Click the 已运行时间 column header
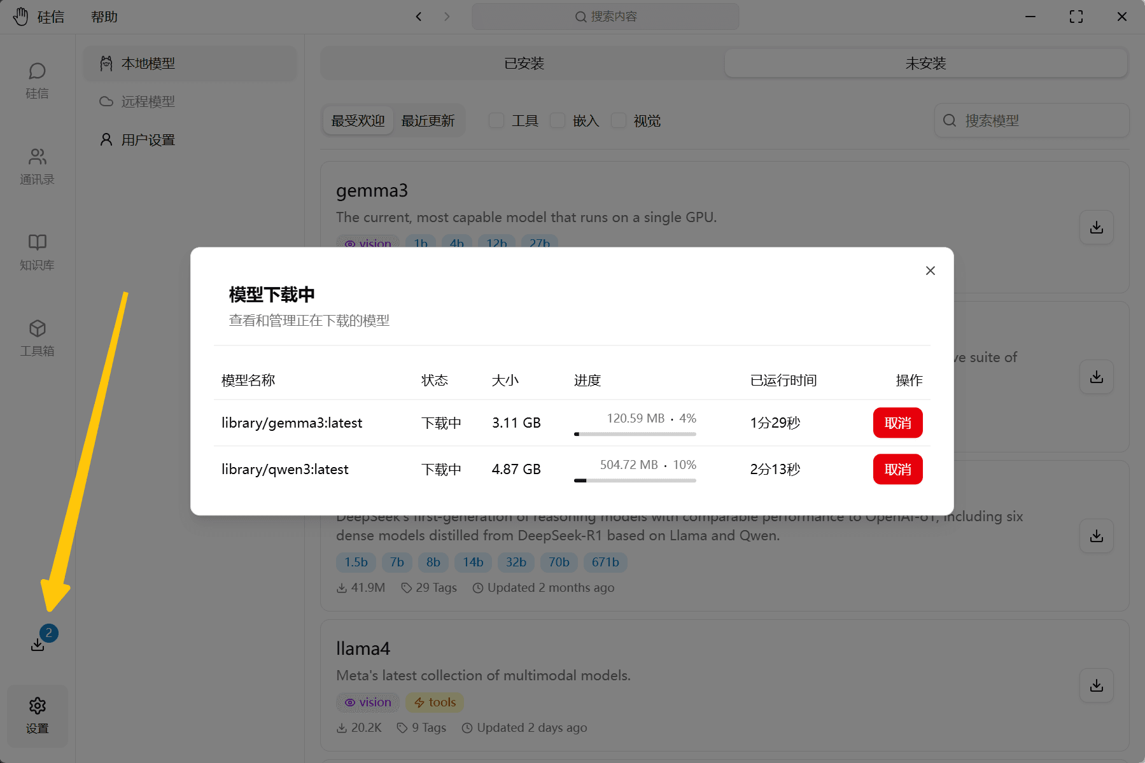The image size is (1145, 763). (x=783, y=380)
